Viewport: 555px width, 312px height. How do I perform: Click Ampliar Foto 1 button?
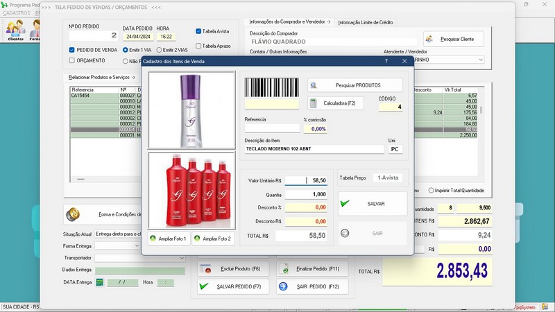(x=169, y=239)
